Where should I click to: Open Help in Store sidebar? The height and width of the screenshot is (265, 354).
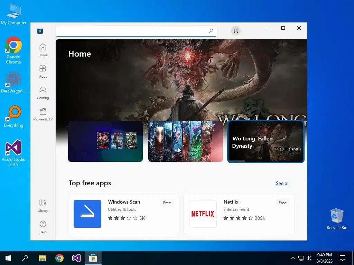43,227
